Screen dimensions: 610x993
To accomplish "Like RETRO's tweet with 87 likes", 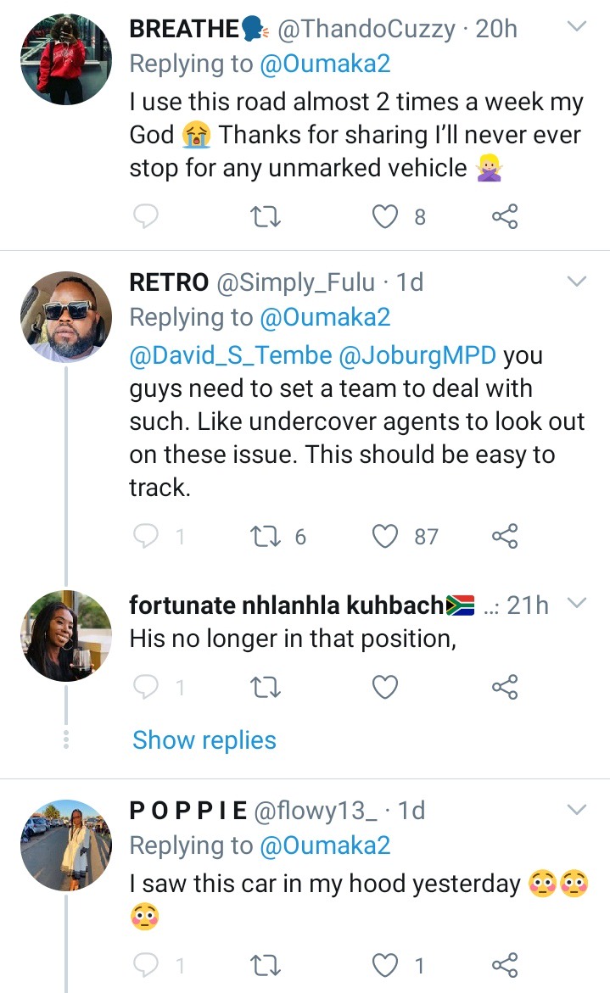I will pos(386,536).
